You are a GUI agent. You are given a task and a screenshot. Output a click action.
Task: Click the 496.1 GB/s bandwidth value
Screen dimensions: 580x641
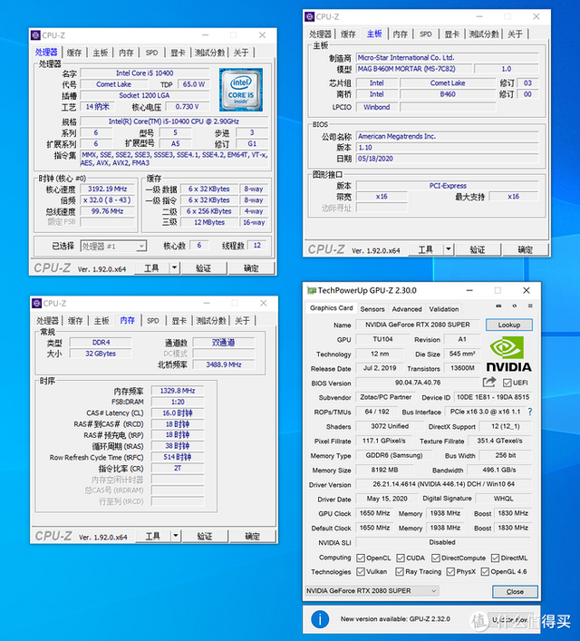coord(499,470)
